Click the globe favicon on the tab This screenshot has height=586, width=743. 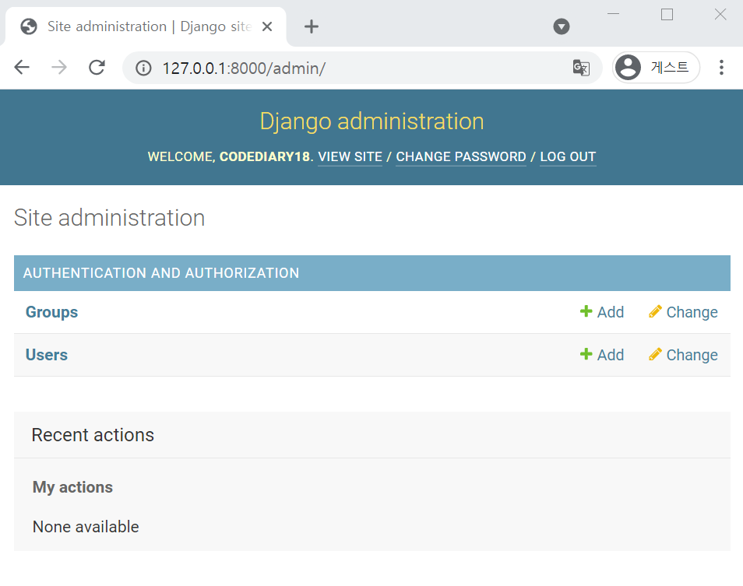click(29, 26)
